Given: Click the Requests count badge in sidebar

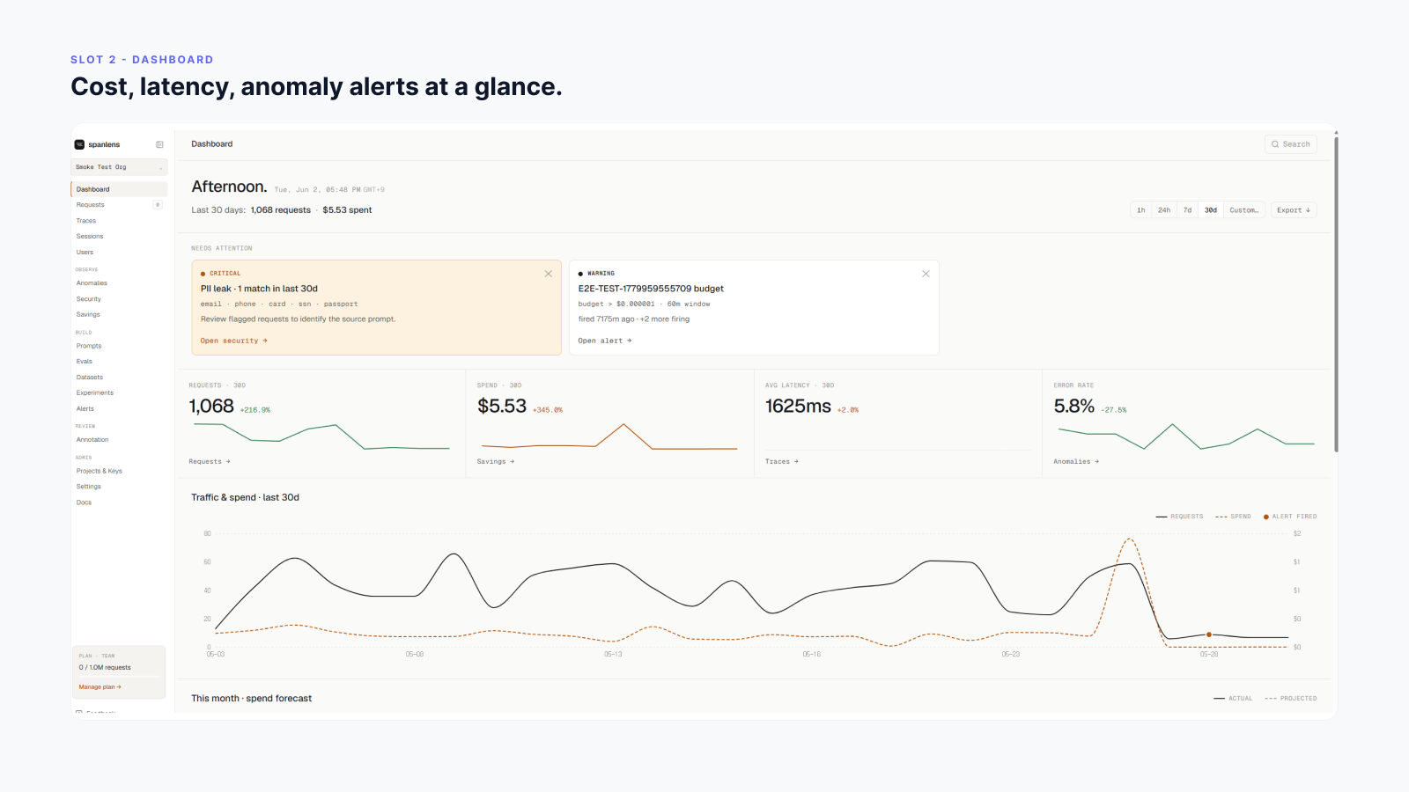Looking at the screenshot, I should (x=158, y=205).
